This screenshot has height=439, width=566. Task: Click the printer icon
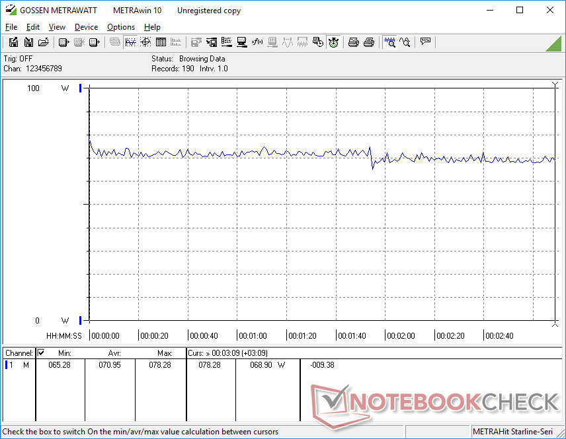click(x=368, y=42)
